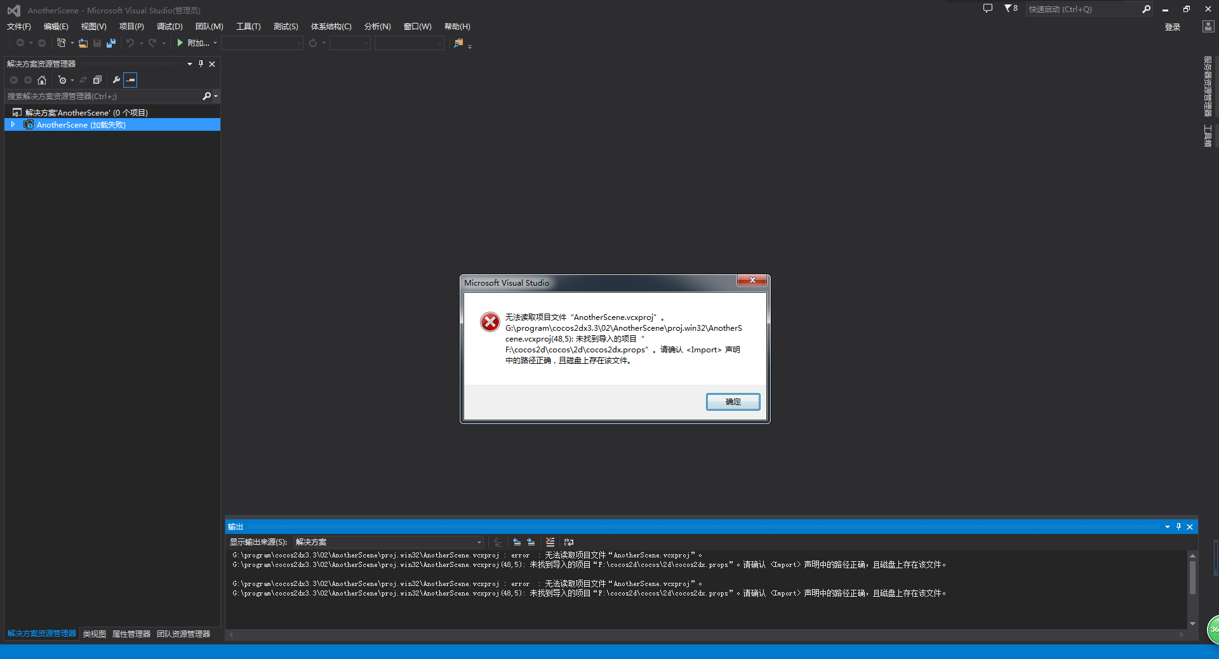Click the Home icon in Solution Explorer
The height and width of the screenshot is (659, 1219).
click(42, 80)
